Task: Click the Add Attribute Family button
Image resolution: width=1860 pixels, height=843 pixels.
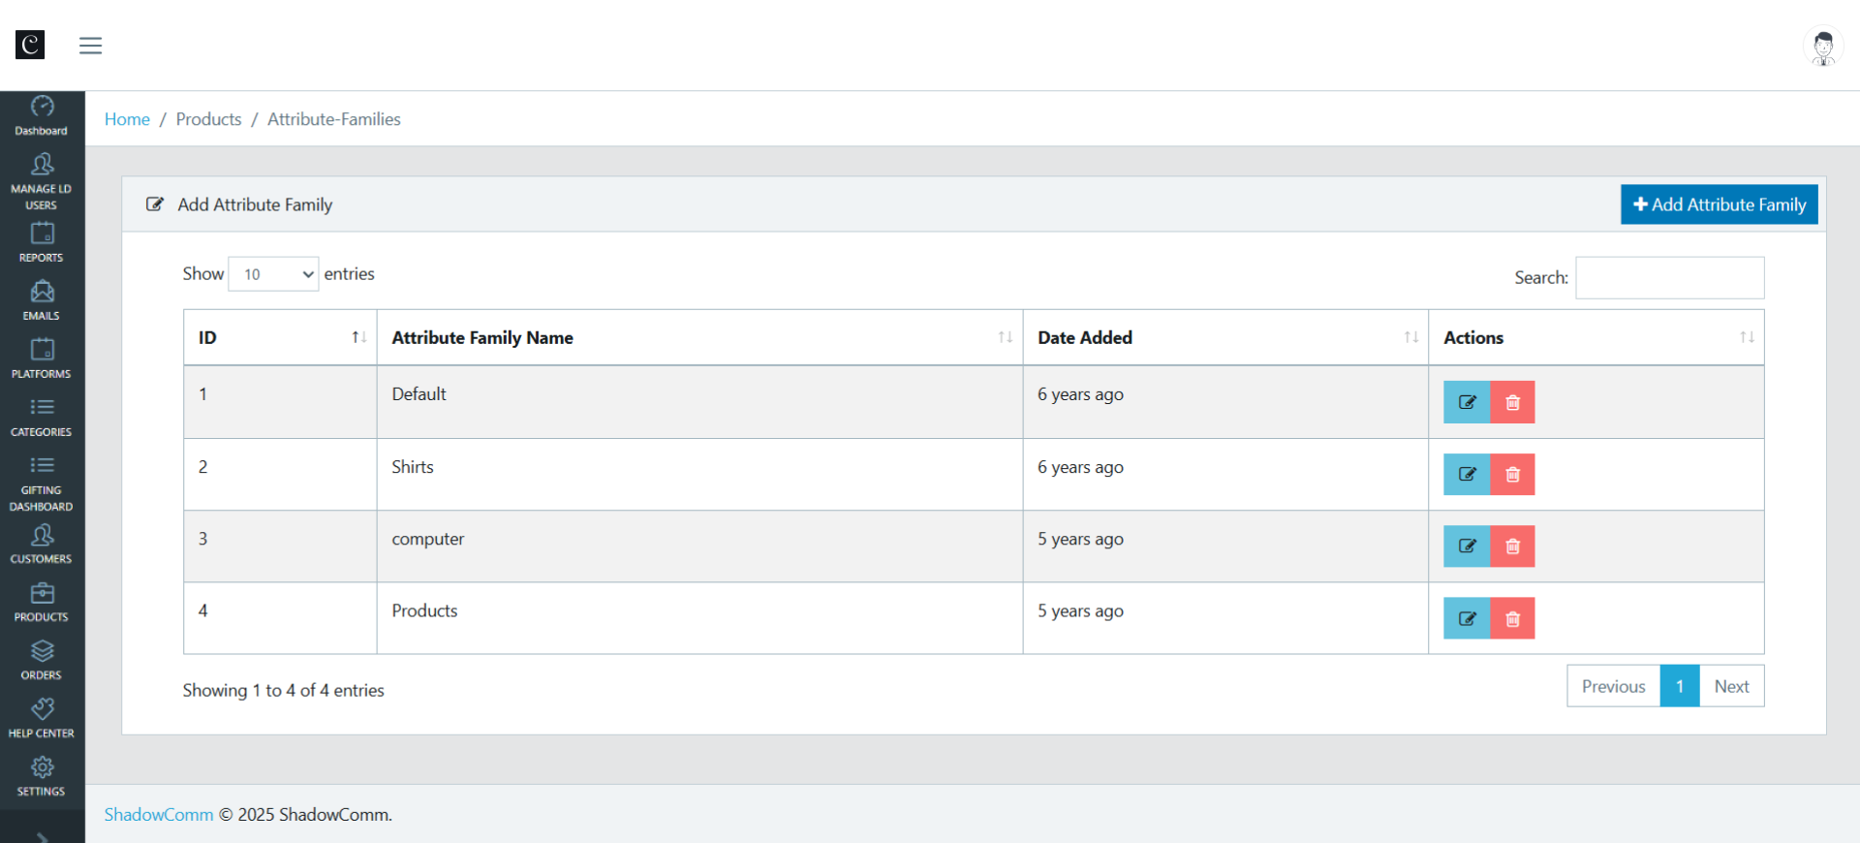Action: pyautogui.click(x=1719, y=204)
